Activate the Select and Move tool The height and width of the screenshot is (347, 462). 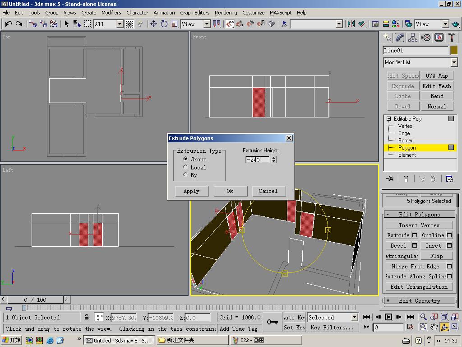(x=153, y=24)
